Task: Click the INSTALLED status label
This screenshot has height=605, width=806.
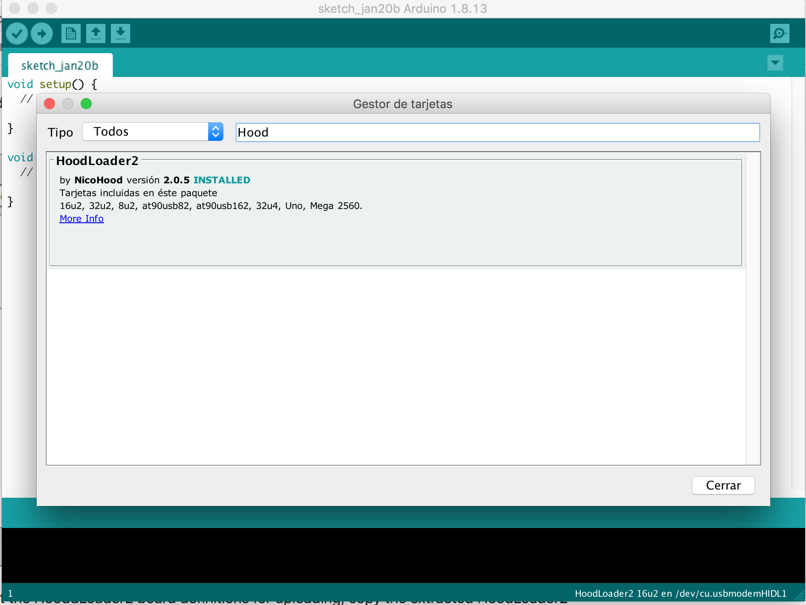Action: pyautogui.click(x=222, y=180)
